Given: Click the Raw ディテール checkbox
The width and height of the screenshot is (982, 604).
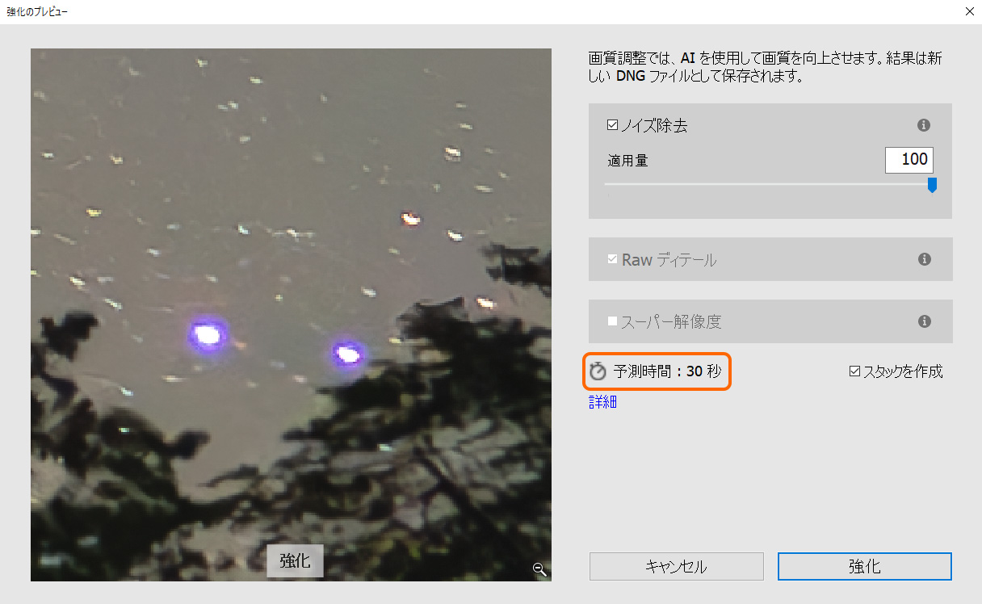Looking at the screenshot, I should (612, 259).
